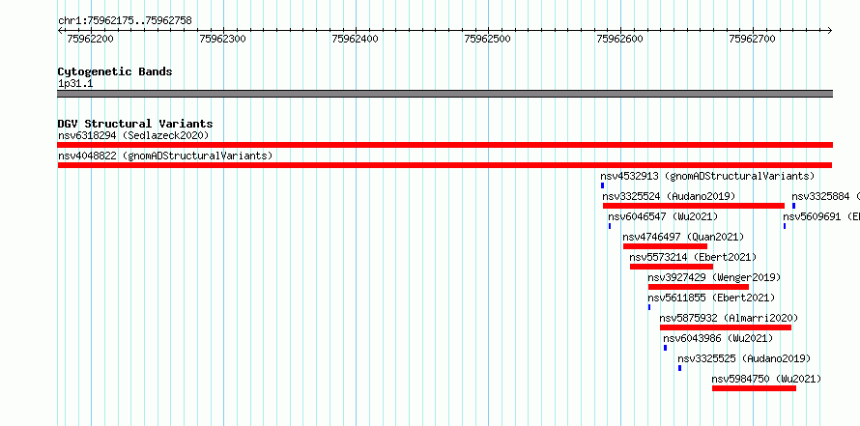Click the 1p31.1 band label
The width and height of the screenshot is (860, 426).
click(75, 84)
